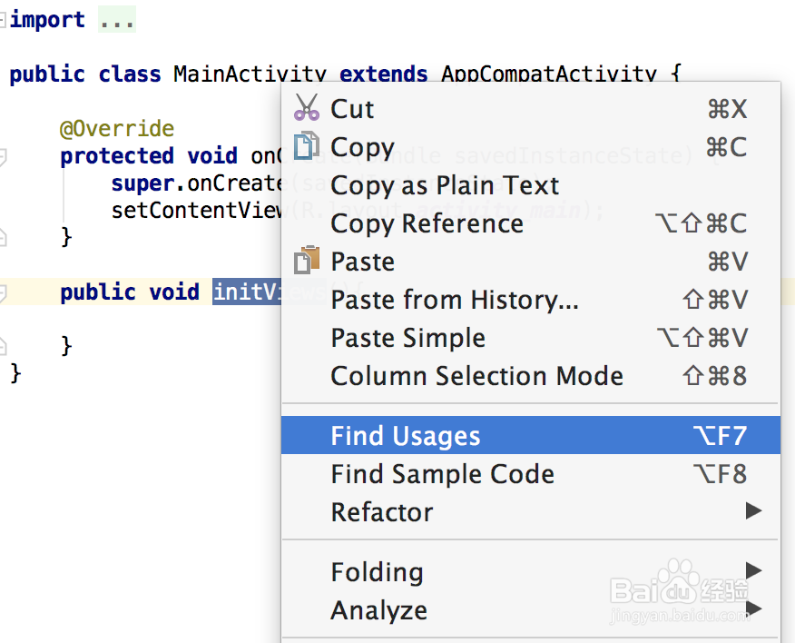Open the Refactor submenu arrow

(752, 511)
